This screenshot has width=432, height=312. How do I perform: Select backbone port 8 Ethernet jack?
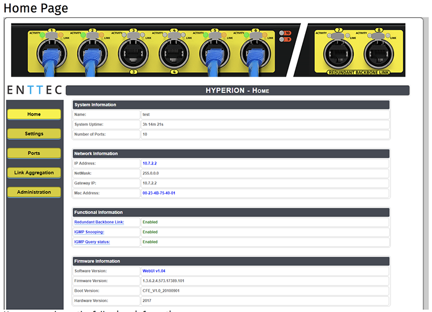coord(379,53)
